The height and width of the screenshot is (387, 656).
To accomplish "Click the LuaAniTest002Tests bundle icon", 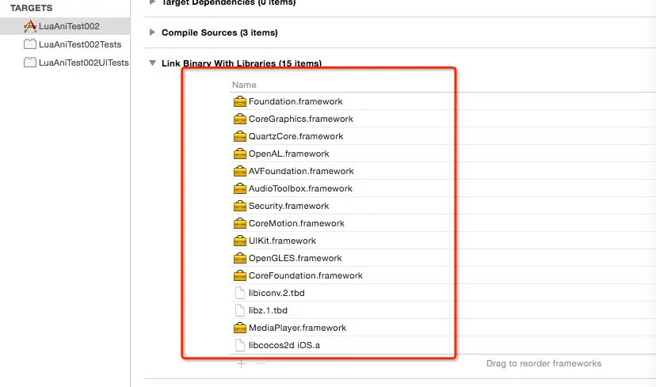I will click(29, 44).
